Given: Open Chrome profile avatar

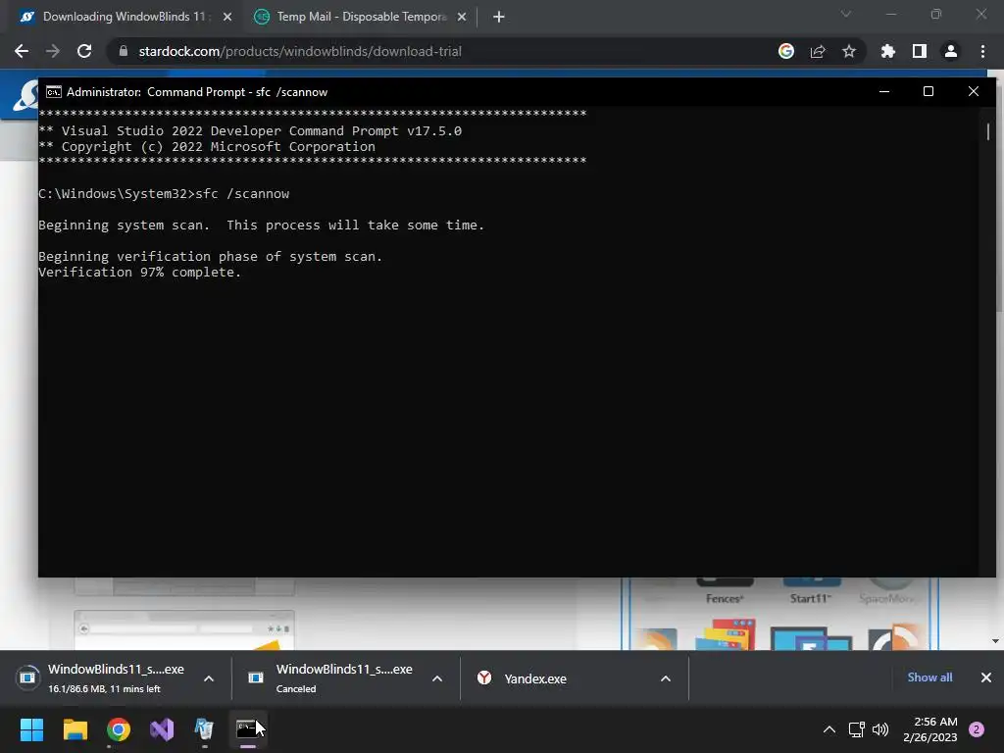Looking at the screenshot, I should [950, 51].
